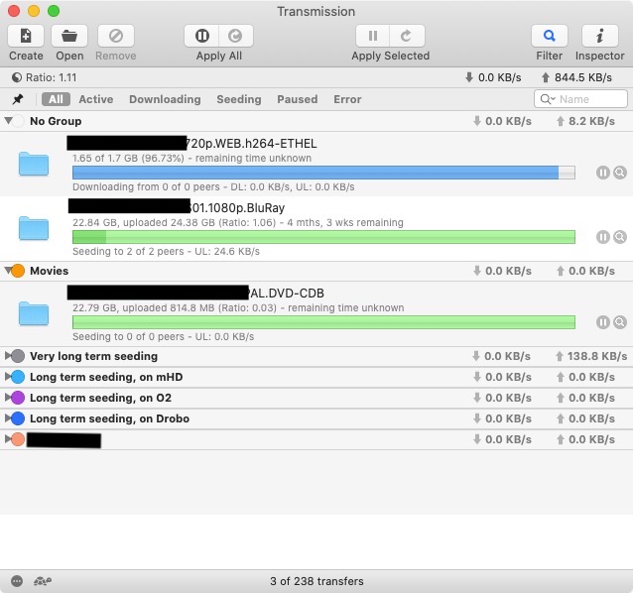The width and height of the screenshot is (633, 593).
Task: Click the ratio pie icon in status bar
Action: pos(17,77)
